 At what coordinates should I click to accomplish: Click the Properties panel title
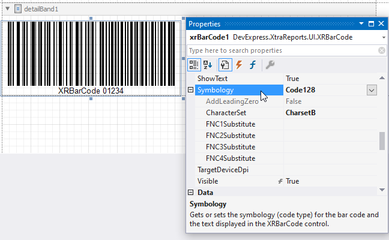(x=205, y=24)
